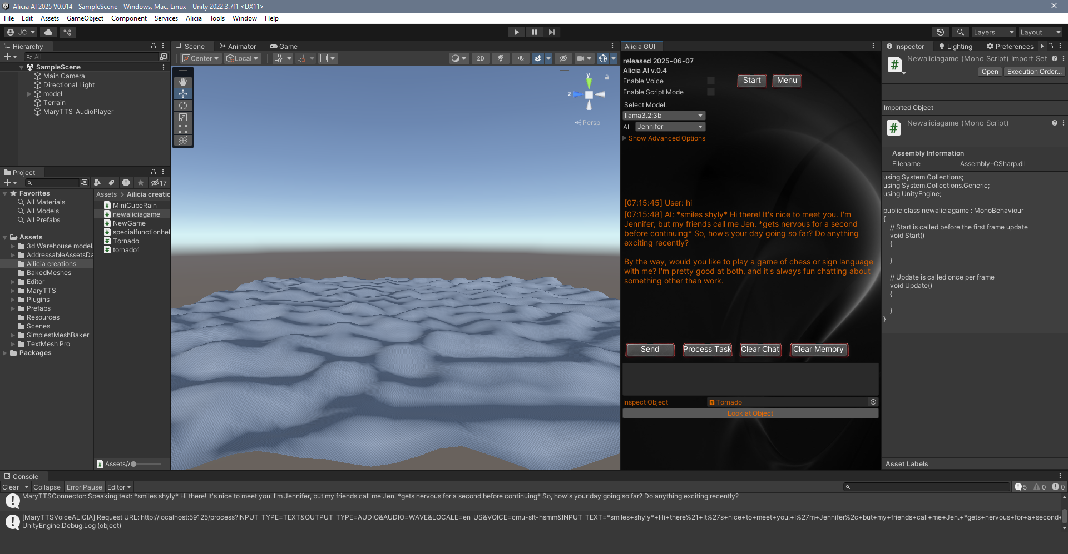Open the Layers dropdown
1068x554 pixels.
point(993,32)
